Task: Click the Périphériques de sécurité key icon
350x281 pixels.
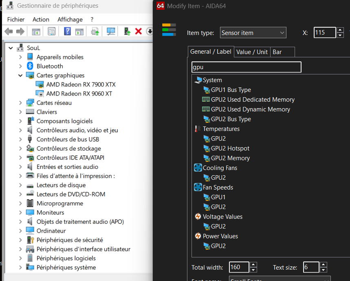Action: click(x=30, y=240)
